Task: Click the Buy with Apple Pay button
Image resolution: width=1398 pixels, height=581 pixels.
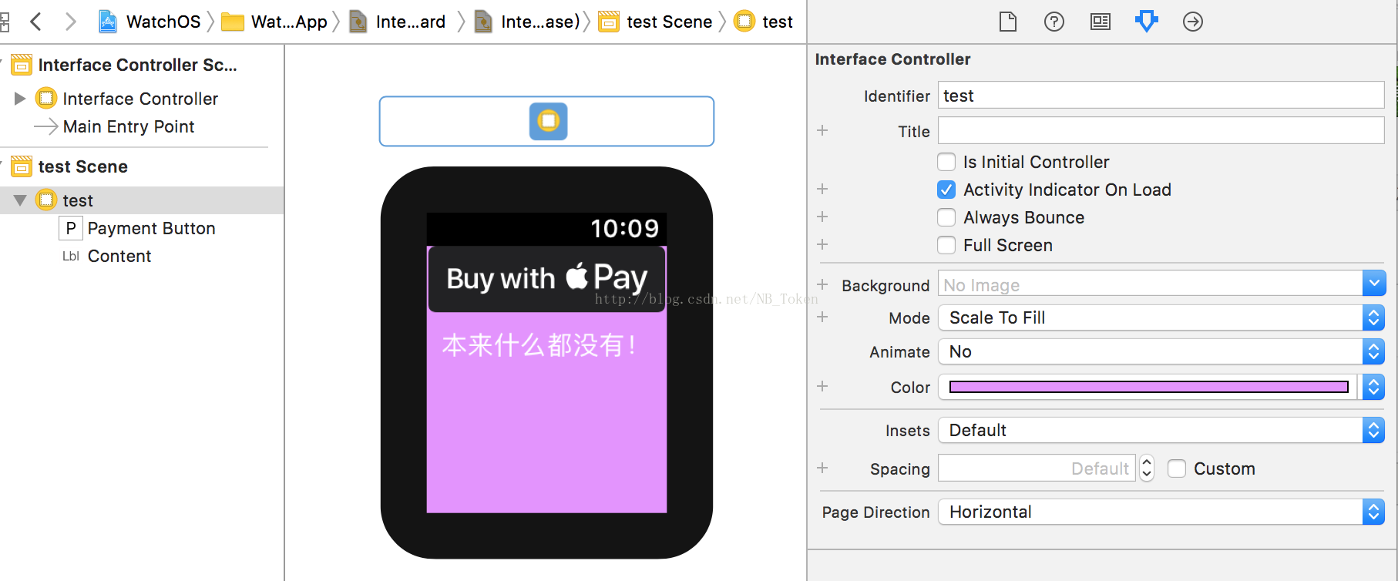Action: click(546, 278)
